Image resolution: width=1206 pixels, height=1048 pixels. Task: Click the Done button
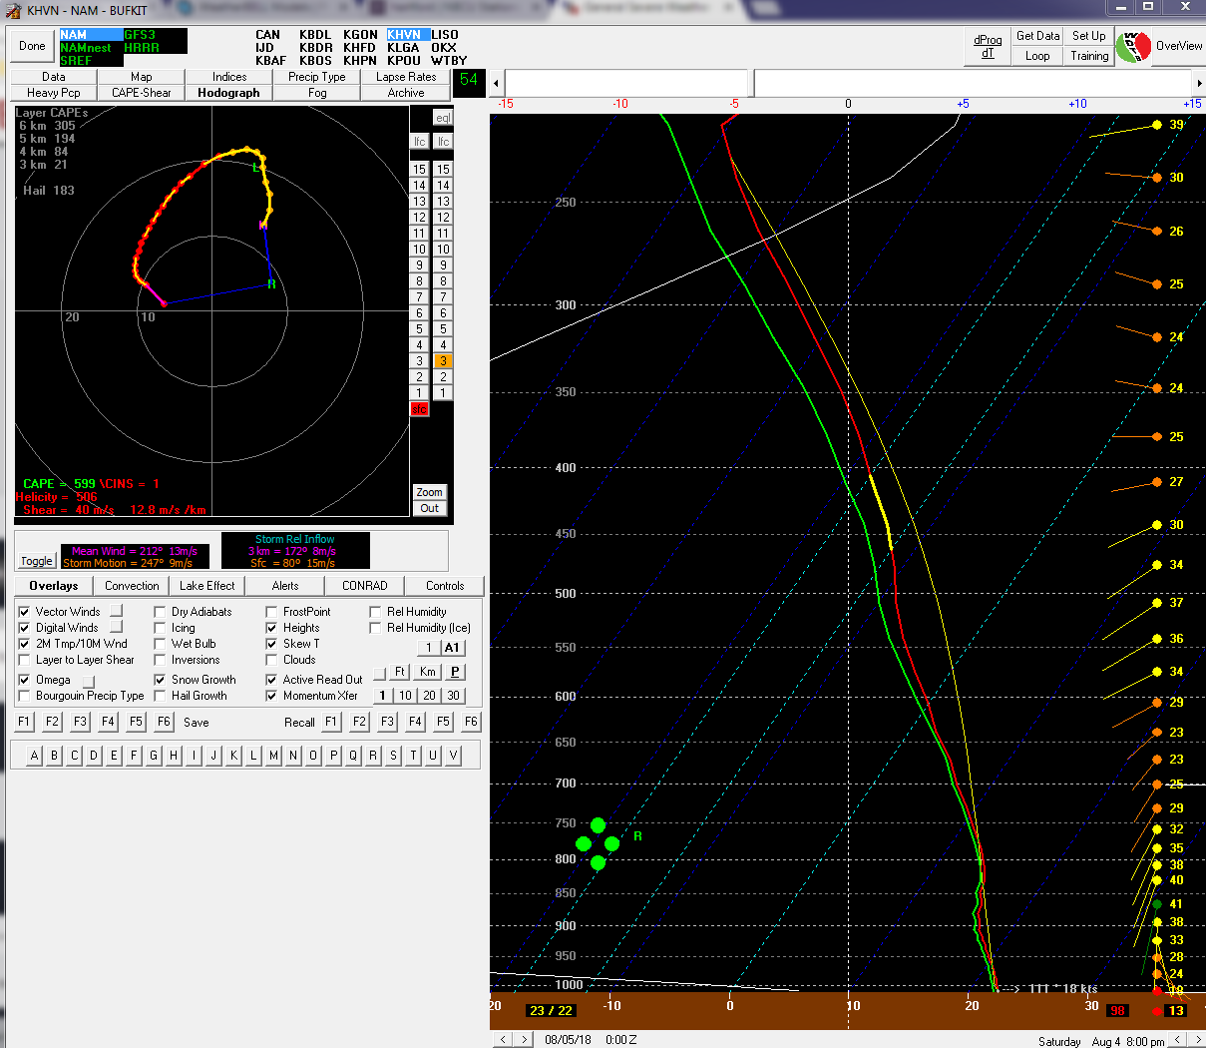click(x=32, y=46)
